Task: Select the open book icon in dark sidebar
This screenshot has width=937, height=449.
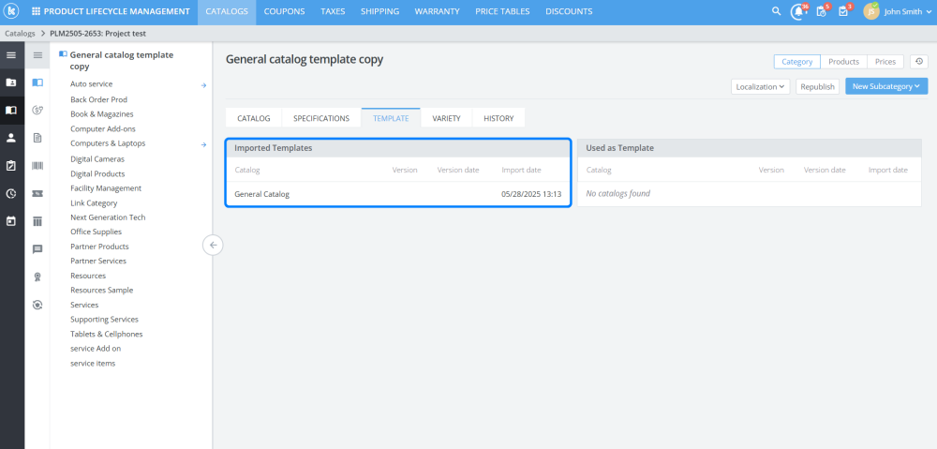Action: pos(11,110)
